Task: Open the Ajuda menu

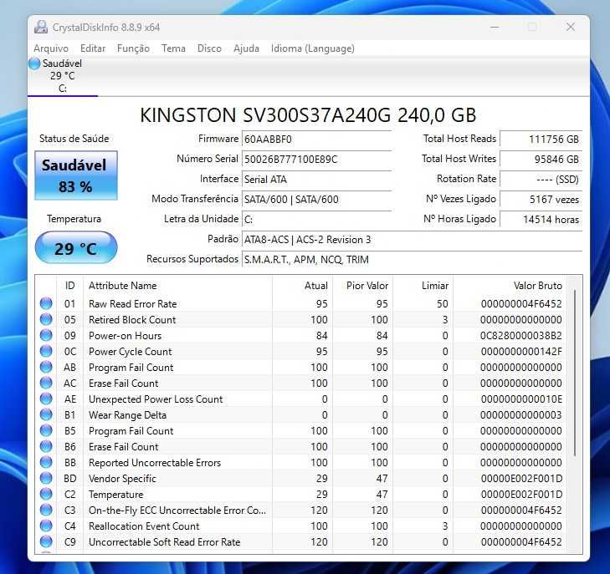Action: [x=246, y=48]
